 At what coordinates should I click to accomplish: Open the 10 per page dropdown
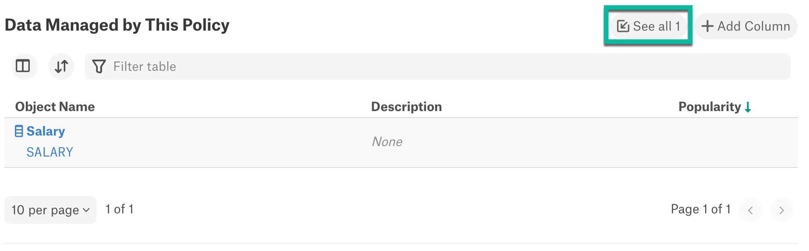click(x=50, y=210)
